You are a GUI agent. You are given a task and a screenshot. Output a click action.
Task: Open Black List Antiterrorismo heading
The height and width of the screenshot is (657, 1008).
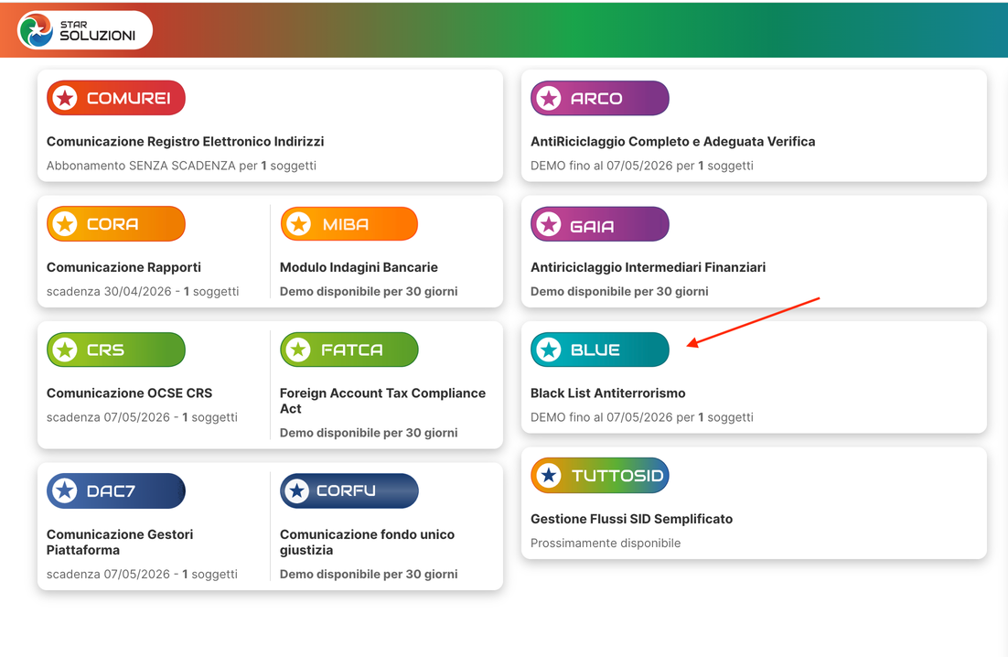pos(607,393)
